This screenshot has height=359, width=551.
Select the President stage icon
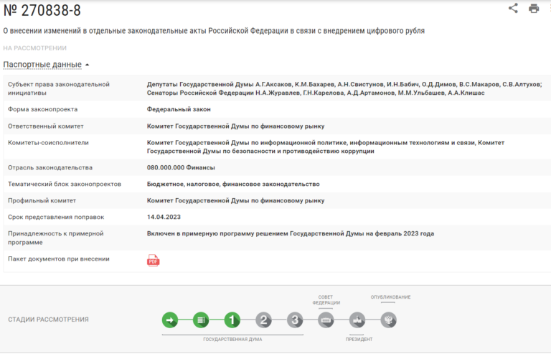[x=357, y=320]
